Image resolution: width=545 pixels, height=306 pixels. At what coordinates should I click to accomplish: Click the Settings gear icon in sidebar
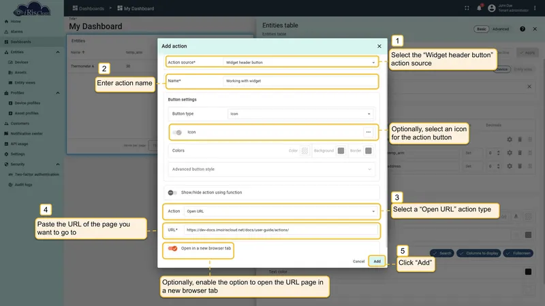[x=6, y=154]
